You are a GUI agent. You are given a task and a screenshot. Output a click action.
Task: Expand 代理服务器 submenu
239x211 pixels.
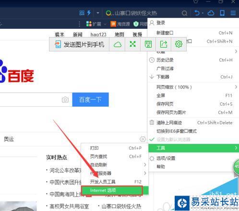pos(115,173)
